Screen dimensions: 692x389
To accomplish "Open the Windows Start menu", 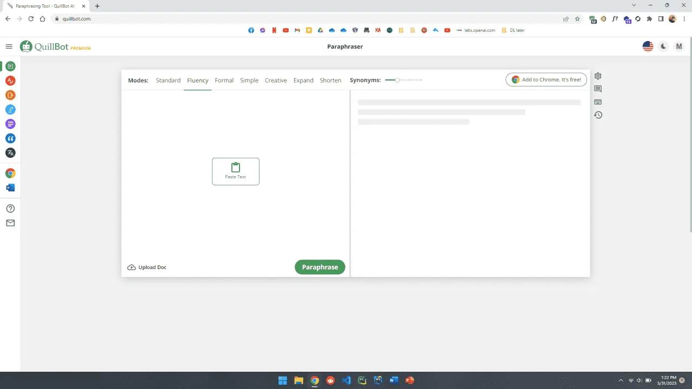I will (x=283, y=380).
